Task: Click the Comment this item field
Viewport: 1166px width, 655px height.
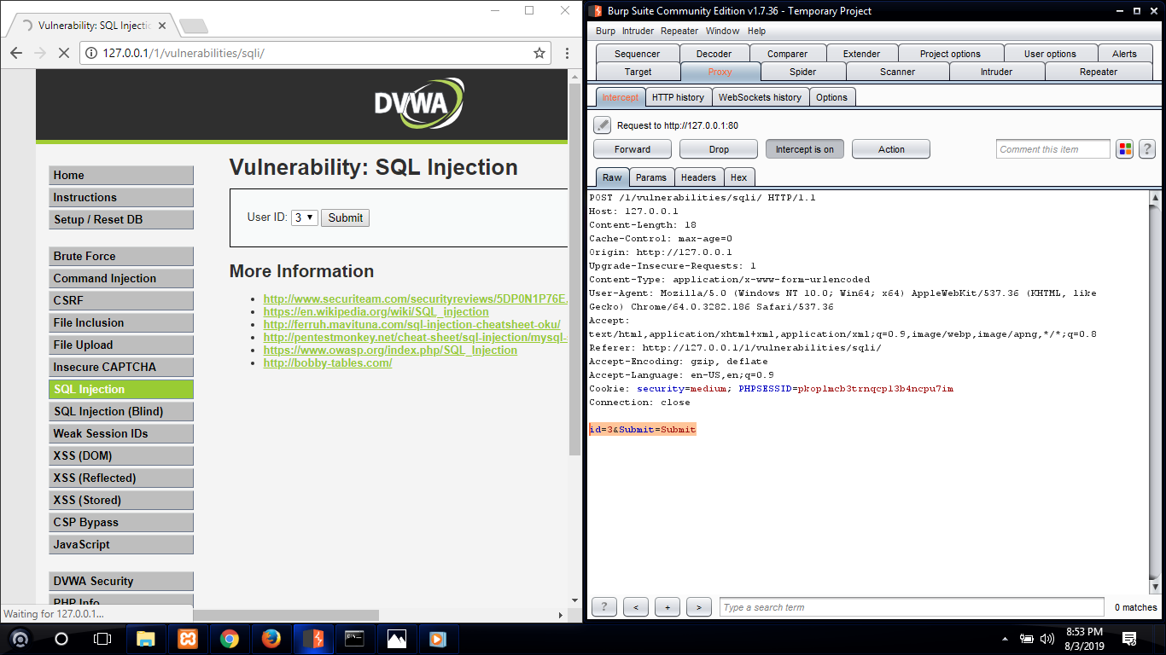Action: tap(1053, 149)
